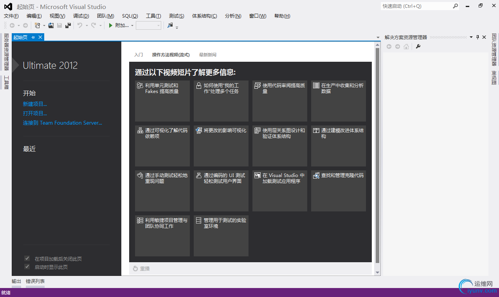Open video 利用单元测试和 Fakes 提高质量
The width and height of the screenshot is (499, 297).
click(x=162, y=101)
